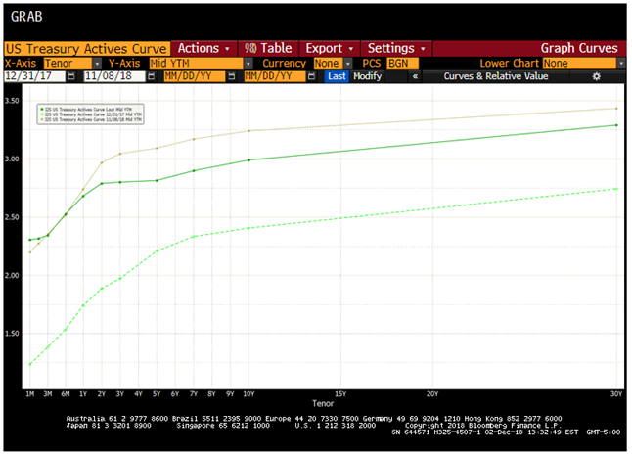
Task: Open the calendar picker beside 11/08/18
Action: [x=152, y=76]
